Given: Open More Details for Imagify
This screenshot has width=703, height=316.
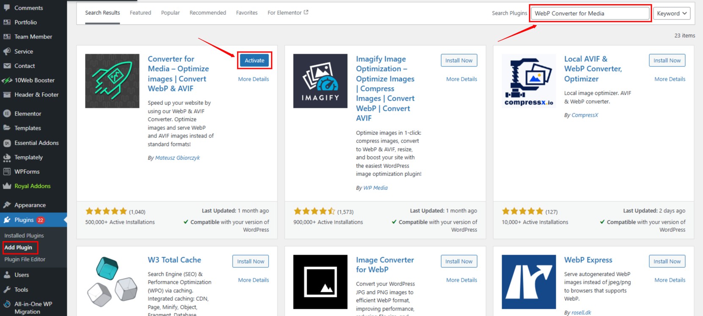Looking at the screenshot, I should coord(461,79).
